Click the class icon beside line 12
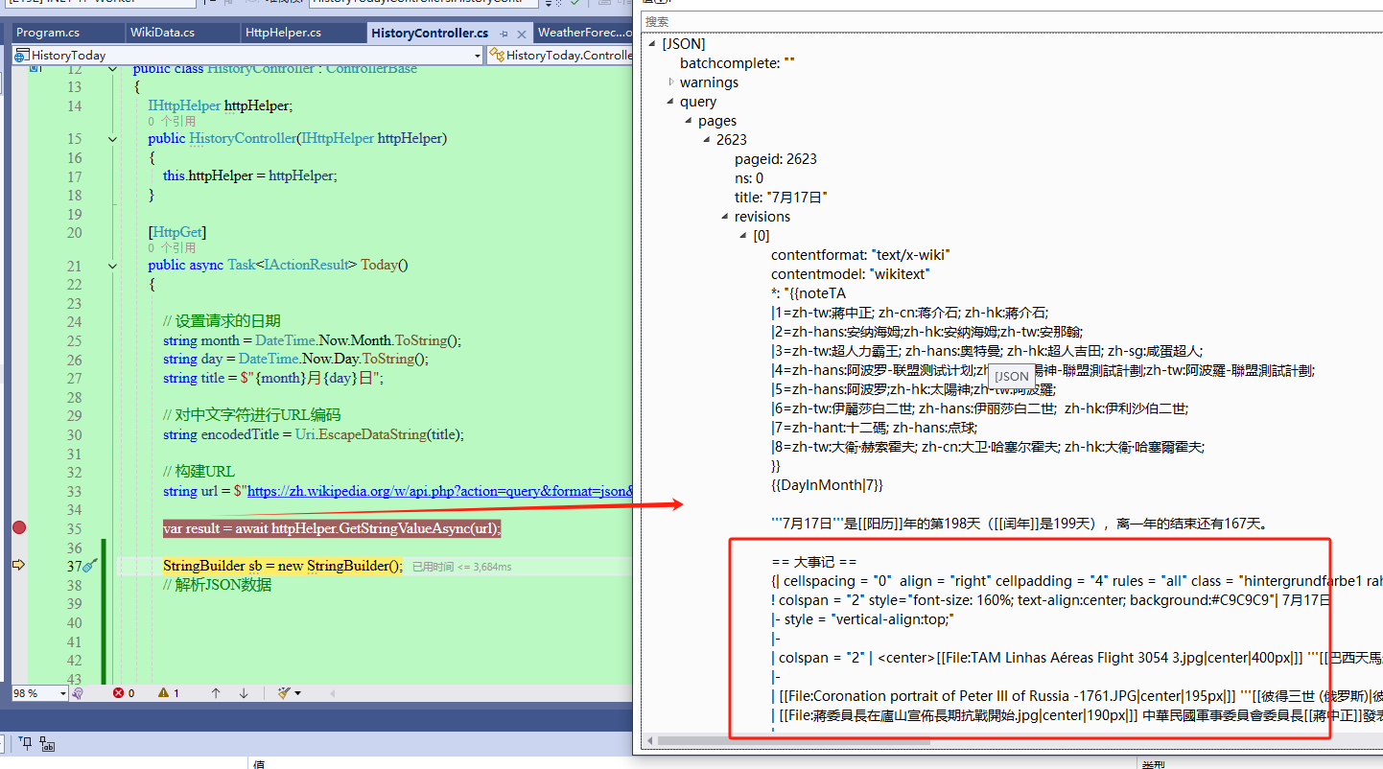Viewport: 1383px width, 769px height. (35, 69)
